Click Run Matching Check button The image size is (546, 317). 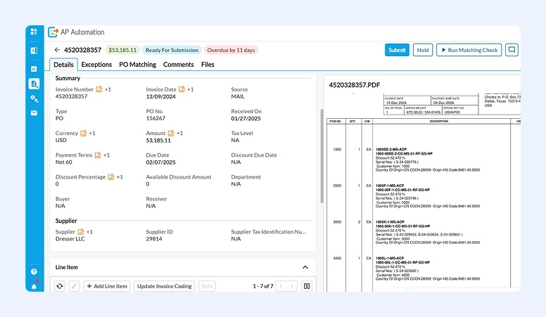pos(468,50)
